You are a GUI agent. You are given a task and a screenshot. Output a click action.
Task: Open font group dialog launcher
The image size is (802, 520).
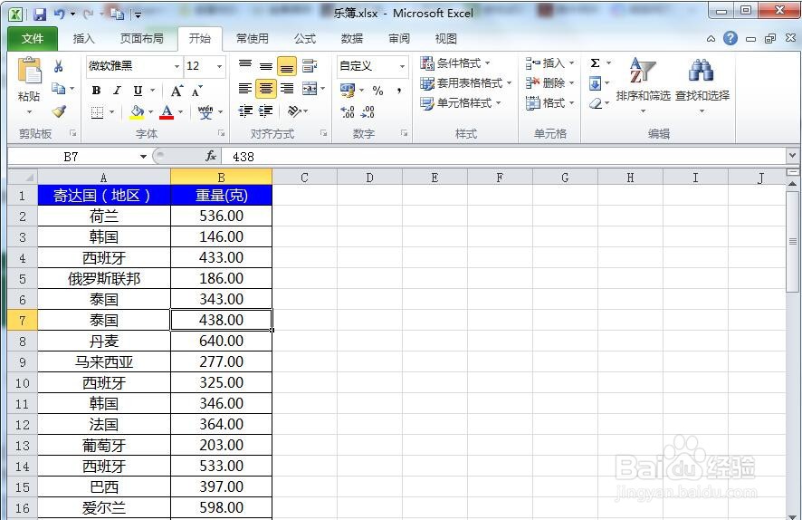222,133
